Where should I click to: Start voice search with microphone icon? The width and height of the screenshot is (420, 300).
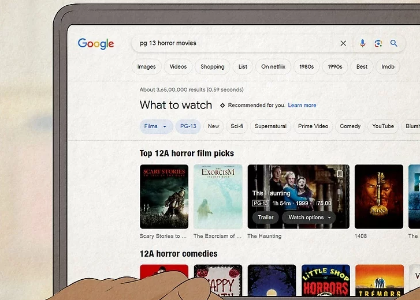point(362,43)
